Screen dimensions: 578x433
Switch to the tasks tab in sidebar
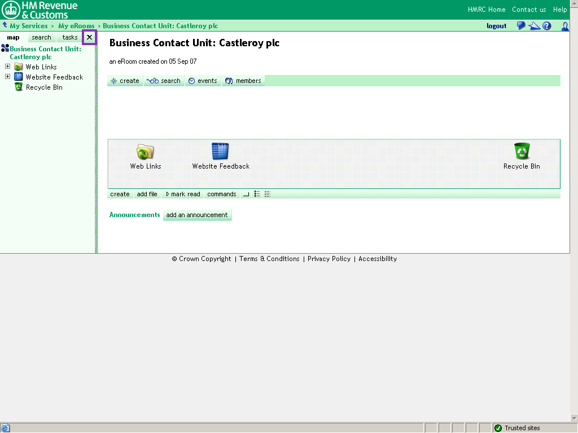[70, 38]
